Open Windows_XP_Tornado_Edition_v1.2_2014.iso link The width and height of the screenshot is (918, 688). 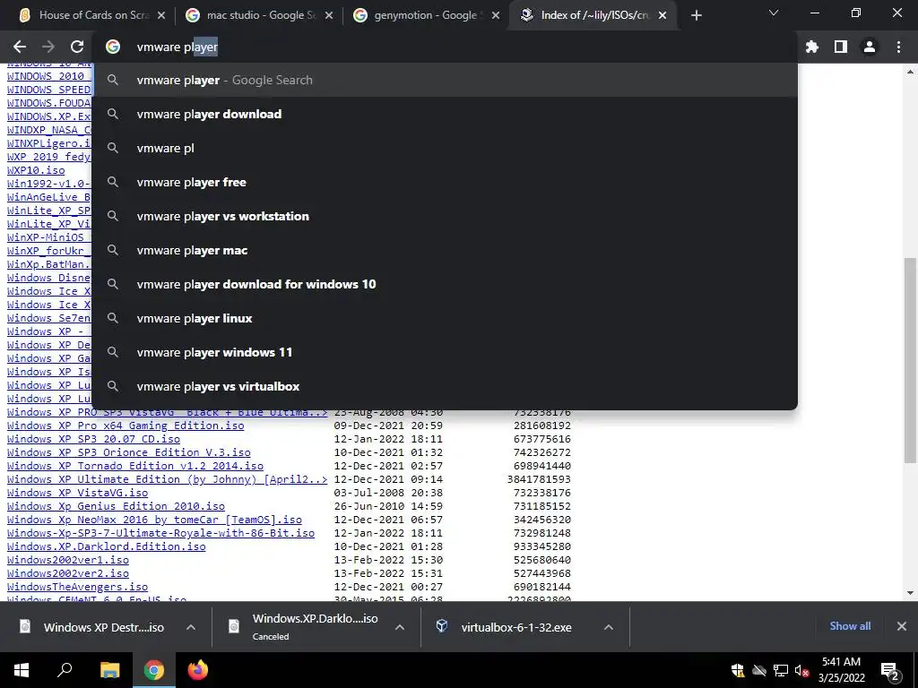(x=135, y=466)
